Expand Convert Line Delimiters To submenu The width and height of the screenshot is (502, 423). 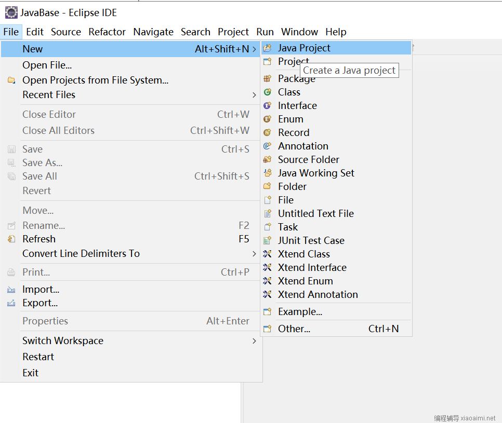[254, 254]
